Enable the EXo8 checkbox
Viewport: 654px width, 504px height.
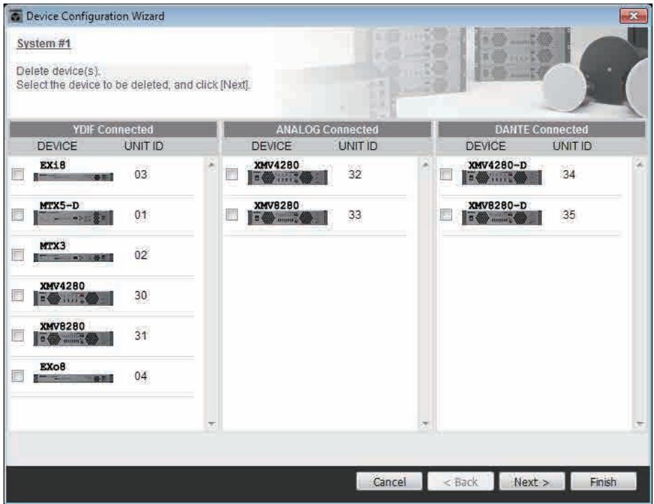coord(18,376)
